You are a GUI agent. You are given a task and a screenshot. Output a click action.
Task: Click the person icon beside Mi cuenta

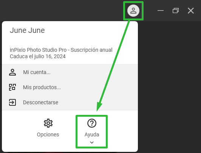[12, 72]
